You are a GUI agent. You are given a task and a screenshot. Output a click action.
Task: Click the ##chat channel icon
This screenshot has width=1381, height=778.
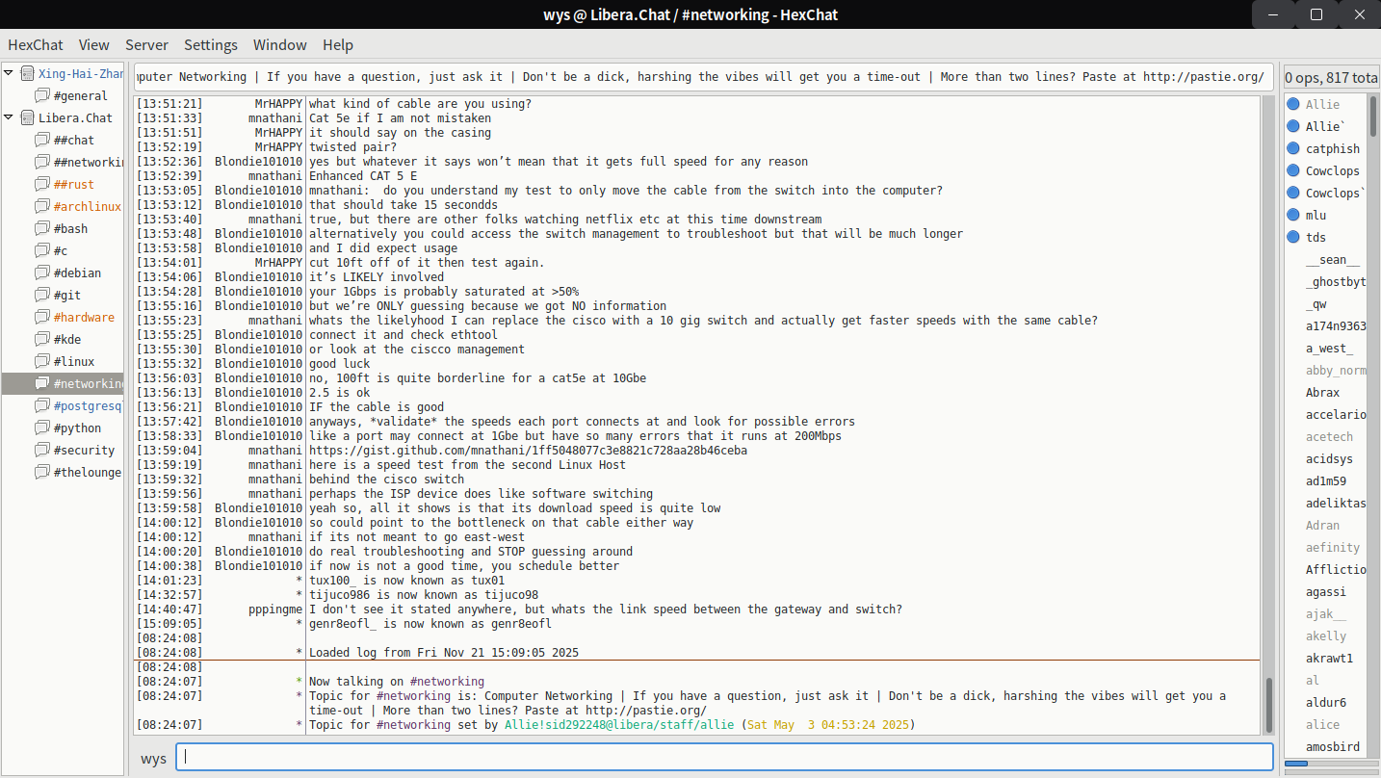(x=42, y=140)
